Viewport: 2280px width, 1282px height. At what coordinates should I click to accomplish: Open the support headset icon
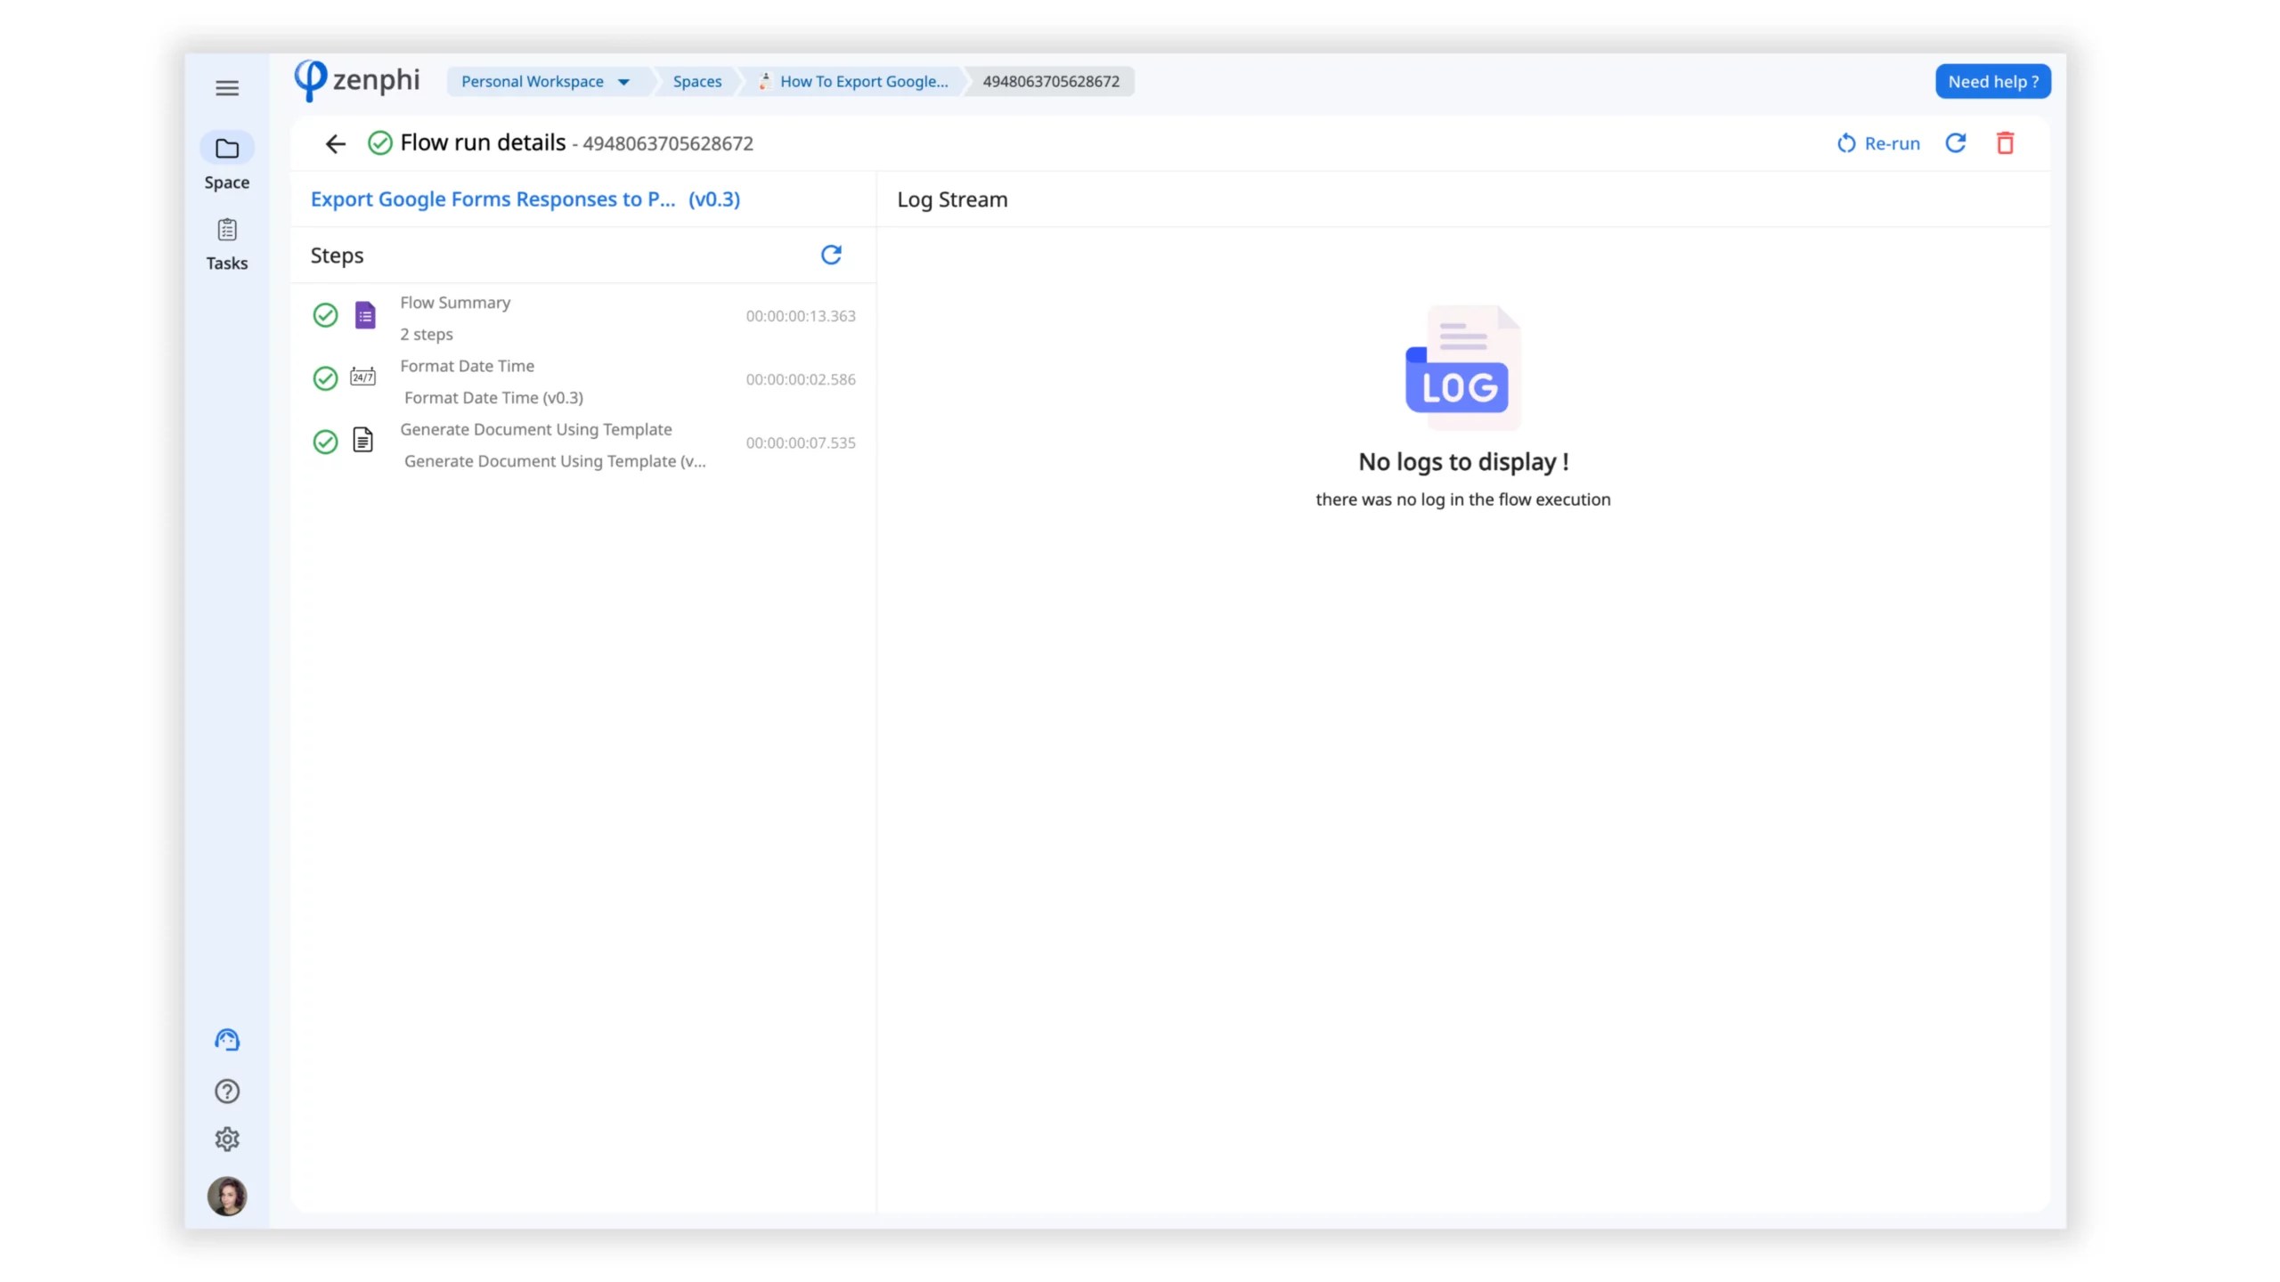[227, 1040]
